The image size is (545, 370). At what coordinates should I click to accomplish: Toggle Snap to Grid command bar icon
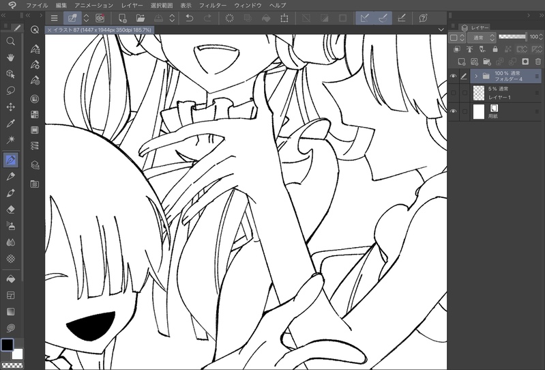pos(401,18)
